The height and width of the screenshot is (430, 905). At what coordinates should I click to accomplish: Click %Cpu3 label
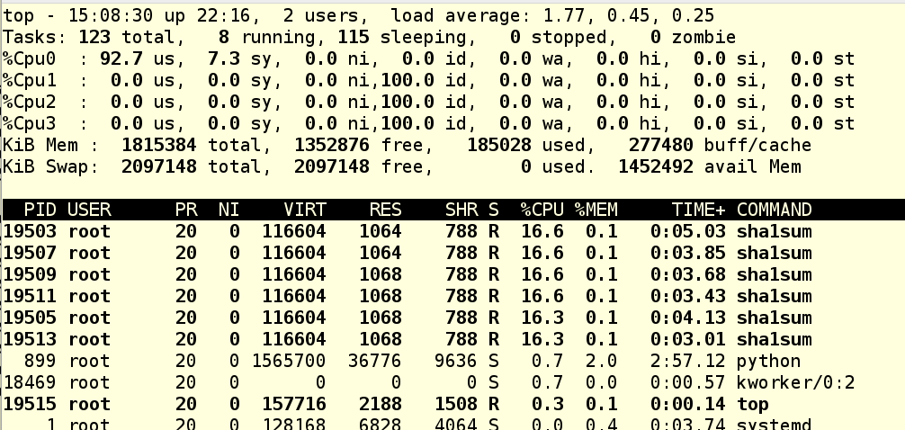30,123
